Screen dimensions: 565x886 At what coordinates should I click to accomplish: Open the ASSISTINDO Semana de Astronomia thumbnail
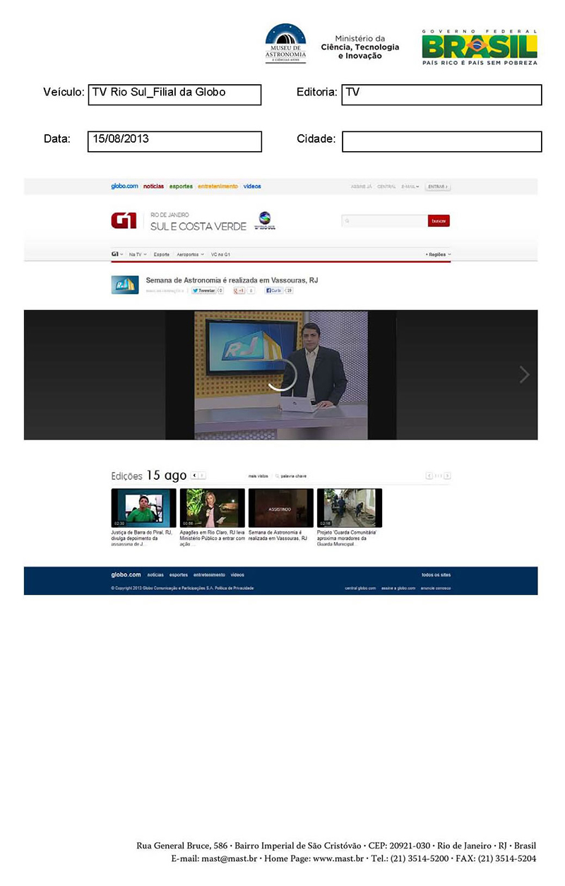point(280,508)
